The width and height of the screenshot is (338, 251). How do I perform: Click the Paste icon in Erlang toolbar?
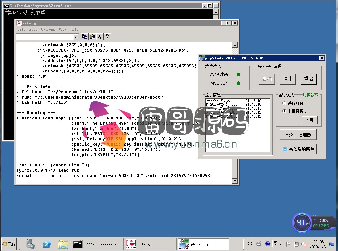click(92, 37)
